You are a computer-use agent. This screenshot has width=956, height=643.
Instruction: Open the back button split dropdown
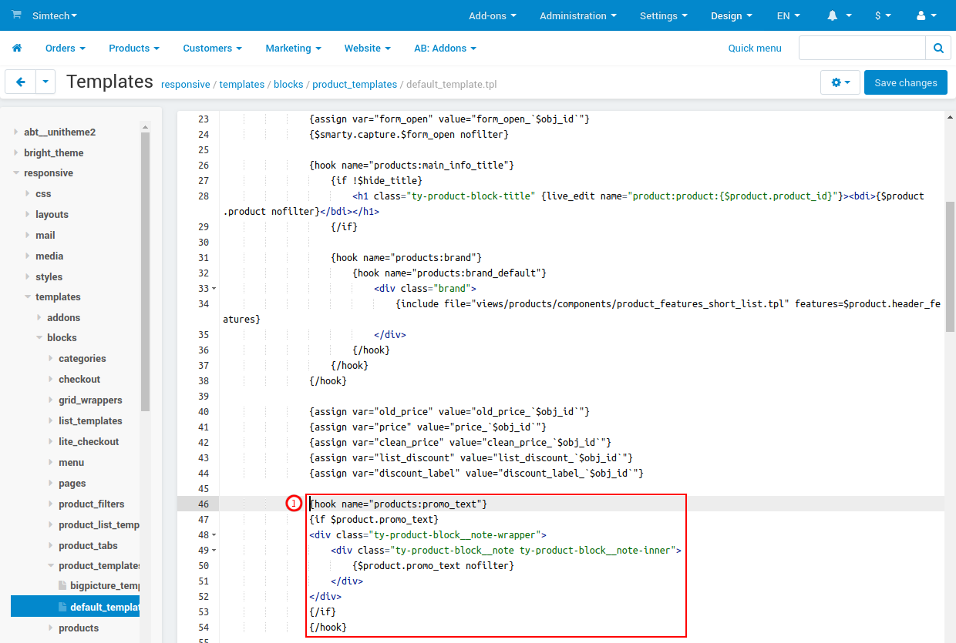(45, 82)
